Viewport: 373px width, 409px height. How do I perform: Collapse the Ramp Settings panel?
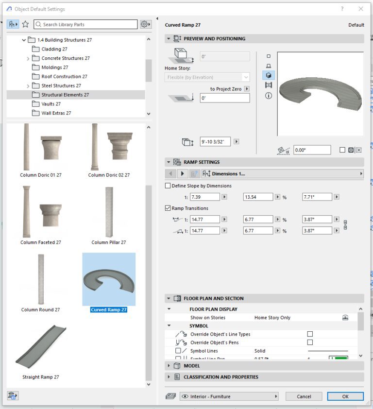click(x=169, y=162)
